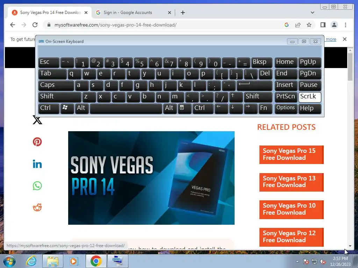Click Help key on keyboard
This screenshot has height=268, width=358.
pyautogui.click(x=310, y=109)
